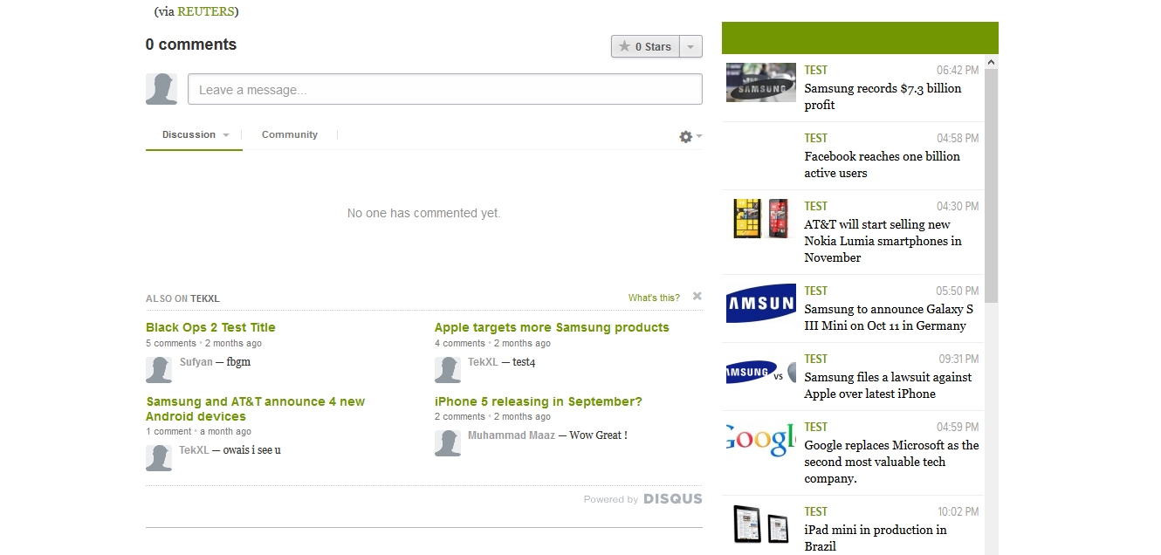Viewport: 1161px width, 555px height.
Task: Expand the Discussion tab dropdown arrow
Action: click(226, 135)
